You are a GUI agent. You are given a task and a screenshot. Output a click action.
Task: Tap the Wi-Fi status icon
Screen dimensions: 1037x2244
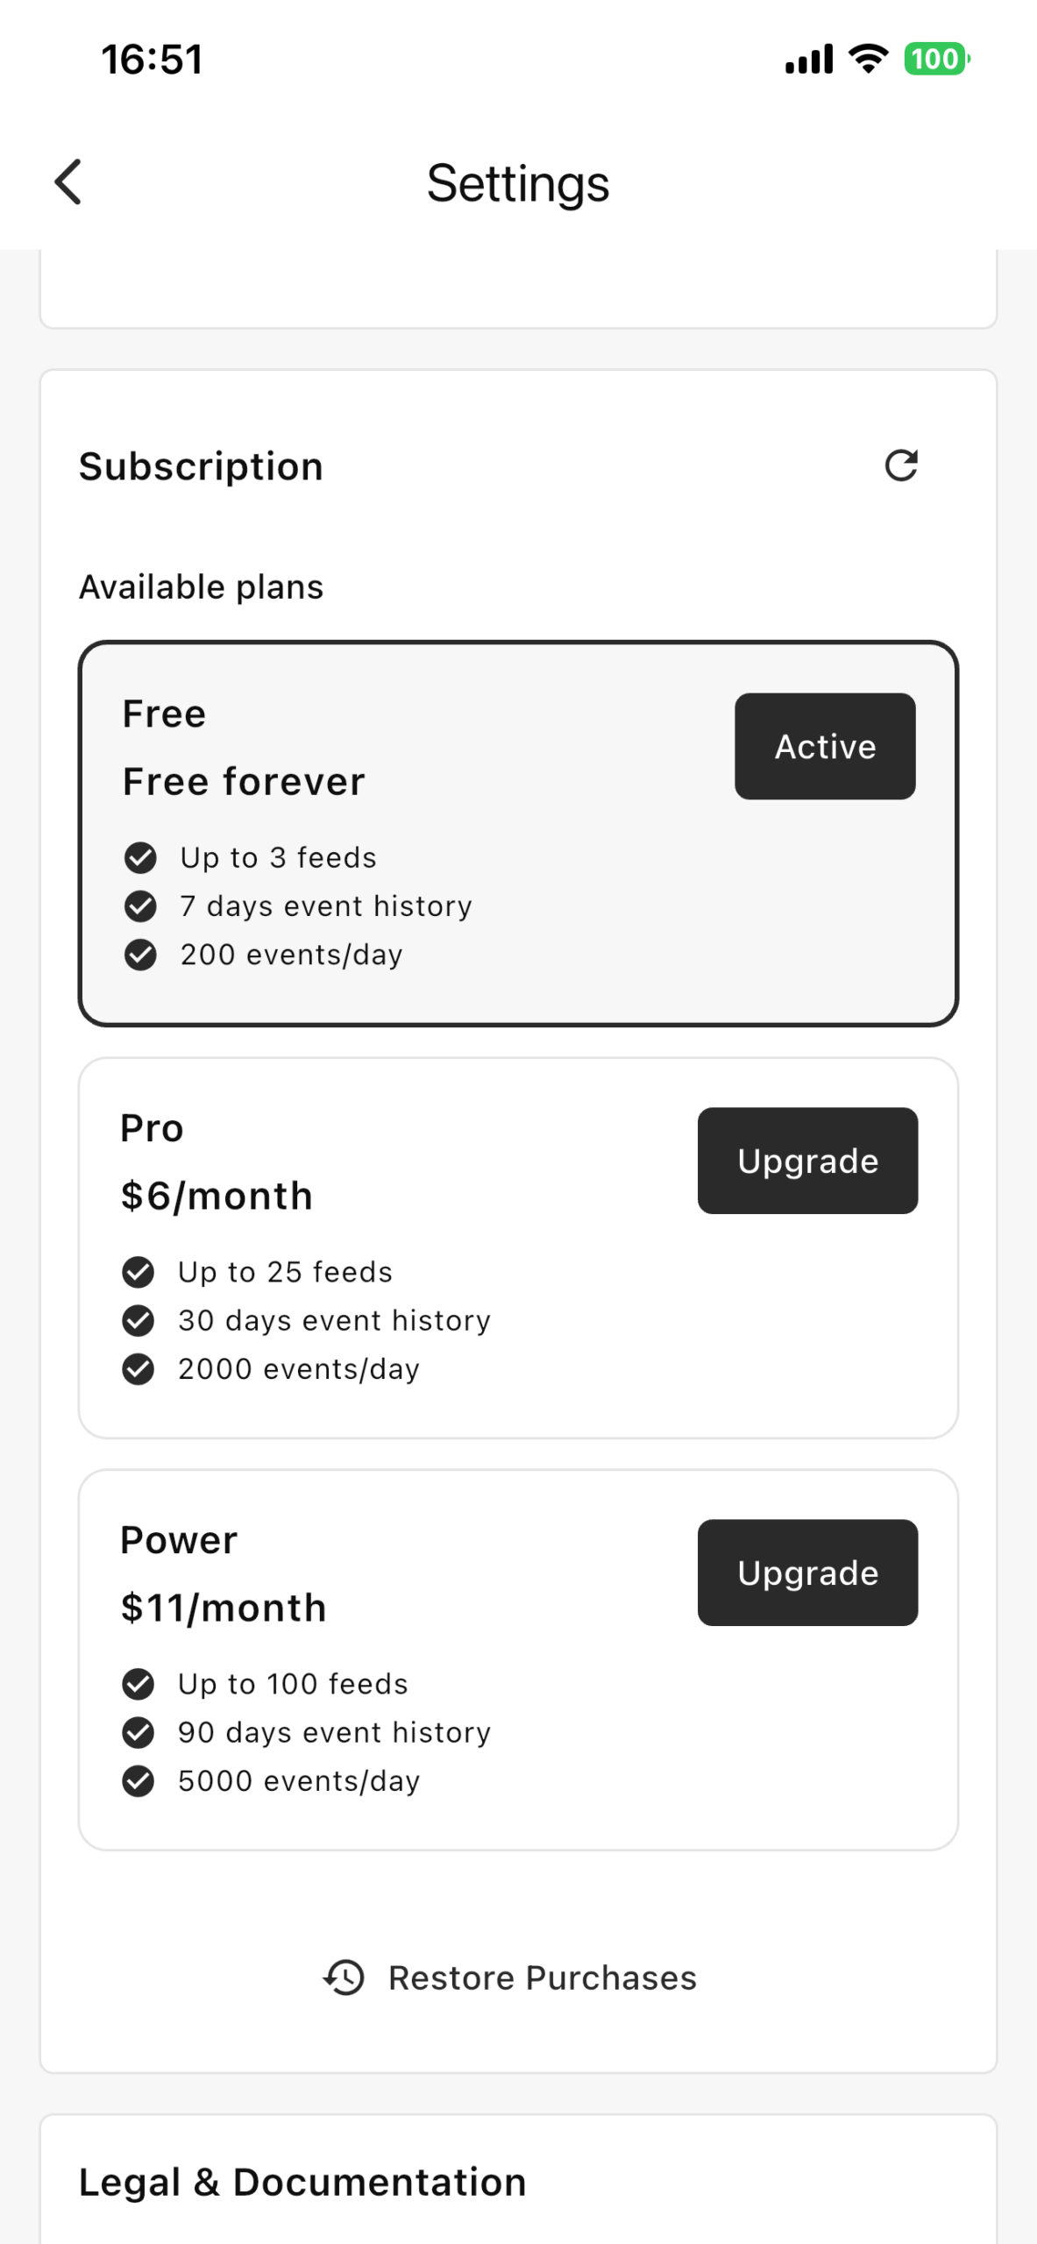pos(868,59)
